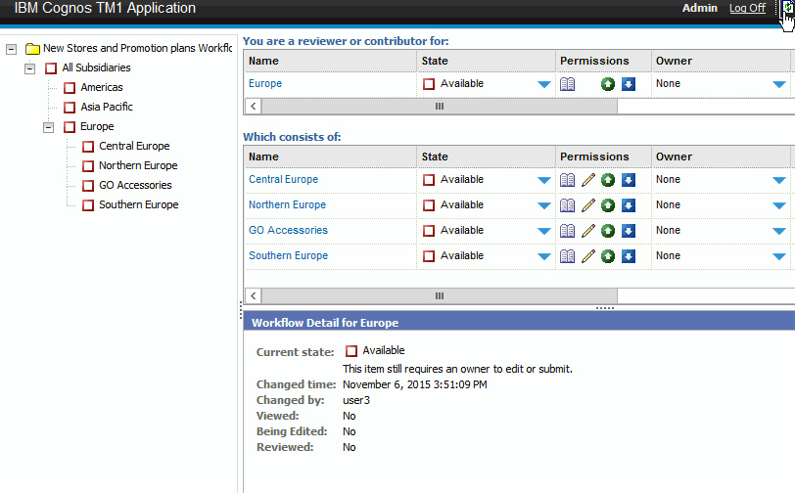Select Americas in the tree
The height and width of the screenshot is (493, 795).
pyautogui.click(x=101, y=88)
